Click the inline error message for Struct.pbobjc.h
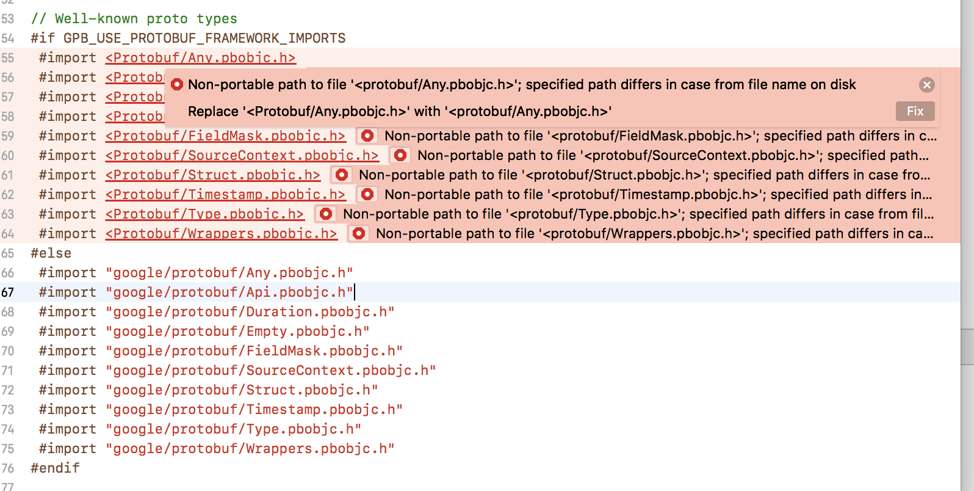The width and height of the screenshot is (974, 491). coord(644,175)
